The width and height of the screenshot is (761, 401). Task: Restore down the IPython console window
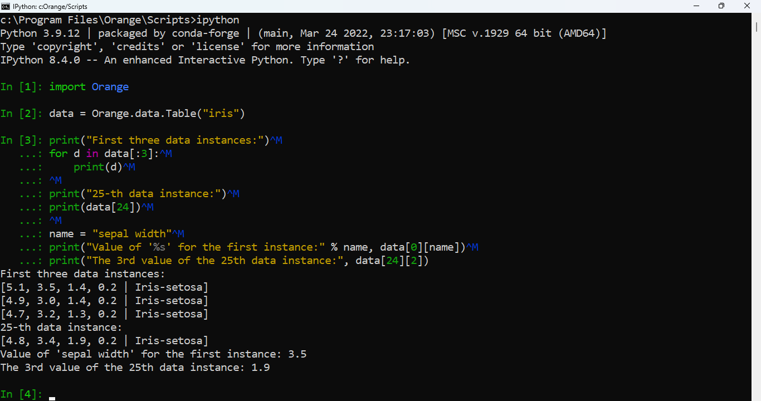pos(721,6)
